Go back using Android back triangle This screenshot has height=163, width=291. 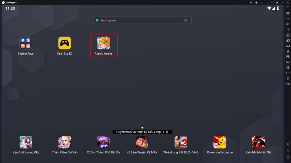pyautogui.click(x=288, y=144)
